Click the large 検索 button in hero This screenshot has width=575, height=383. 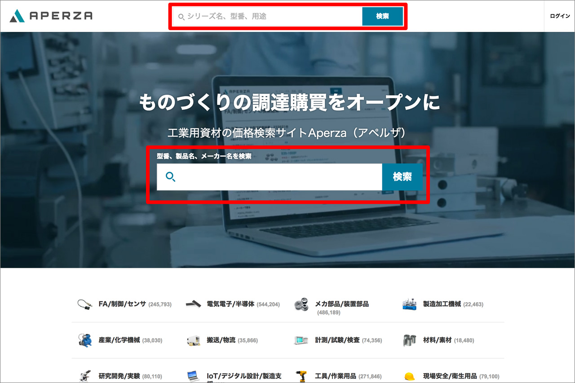[x=402, y=177]
